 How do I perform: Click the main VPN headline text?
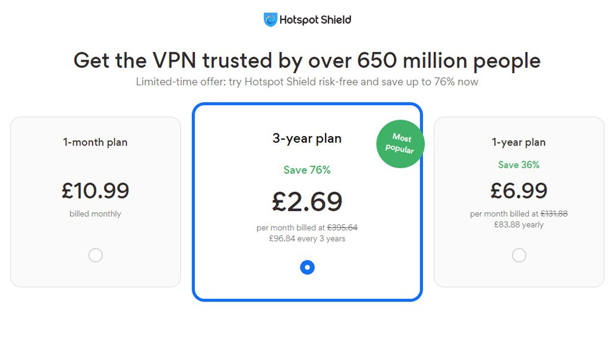307,60
